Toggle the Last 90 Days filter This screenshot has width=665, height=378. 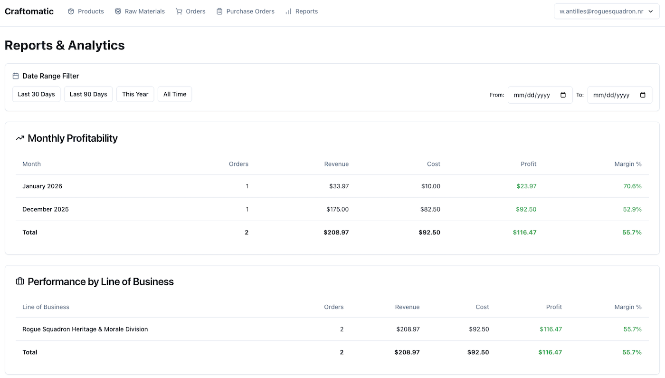pyautogui.click(x=88, y=94)
